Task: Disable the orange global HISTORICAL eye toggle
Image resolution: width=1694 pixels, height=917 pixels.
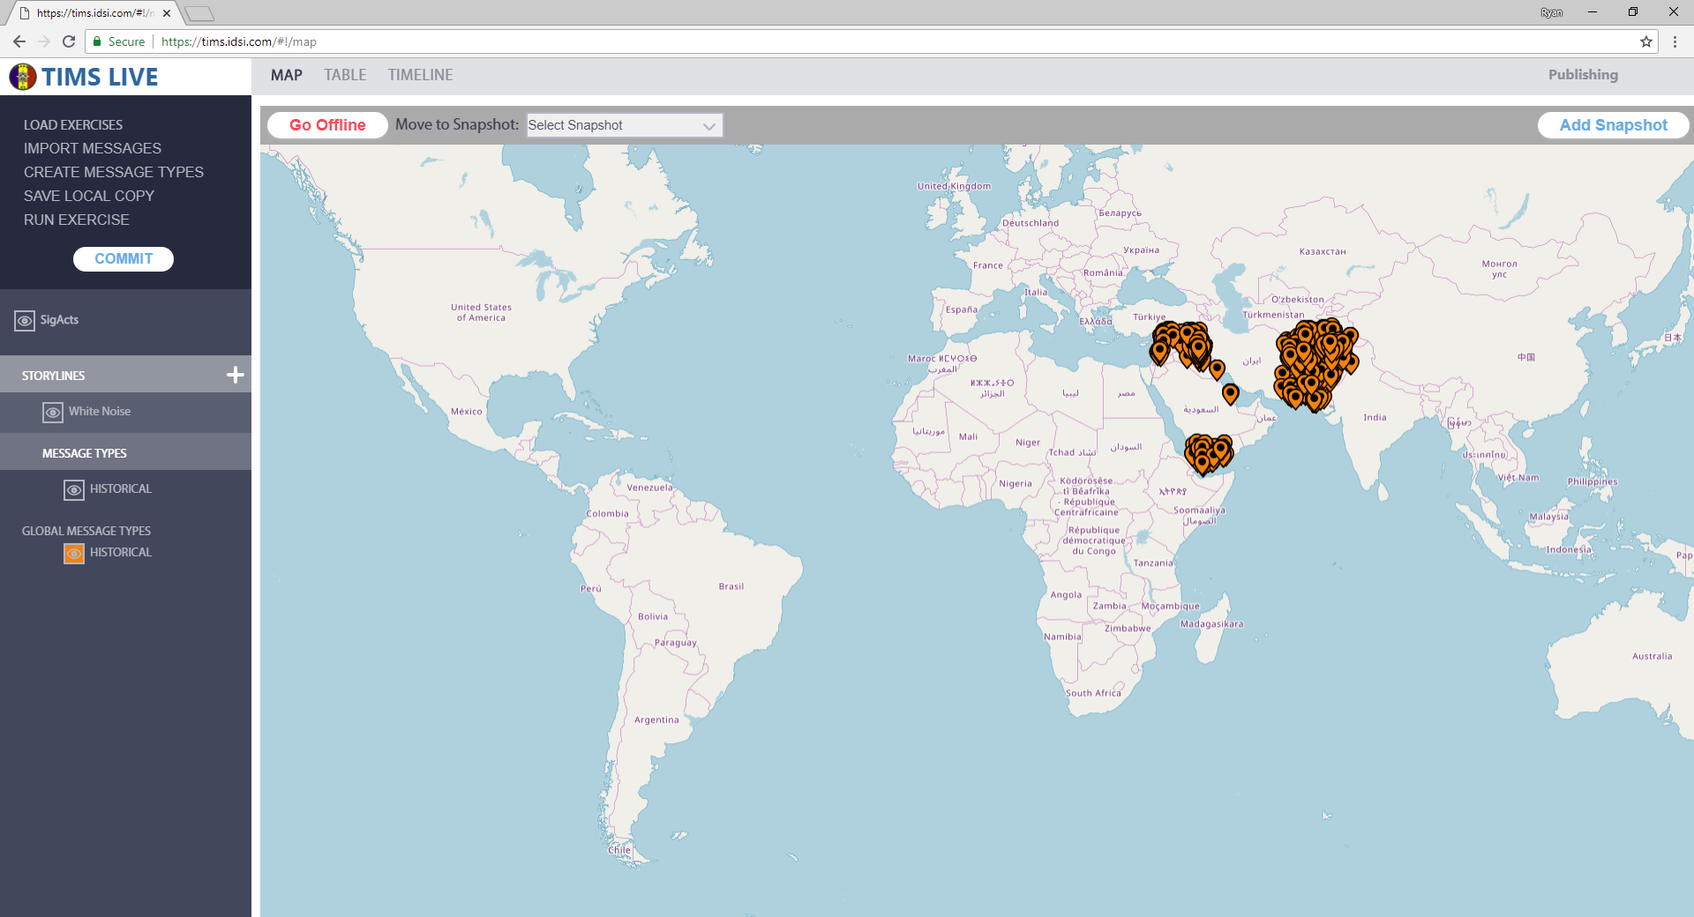Action: [x=74, y=554]
